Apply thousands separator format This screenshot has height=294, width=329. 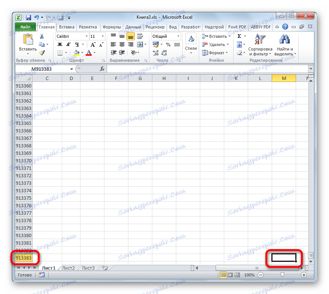click(177, 45)
